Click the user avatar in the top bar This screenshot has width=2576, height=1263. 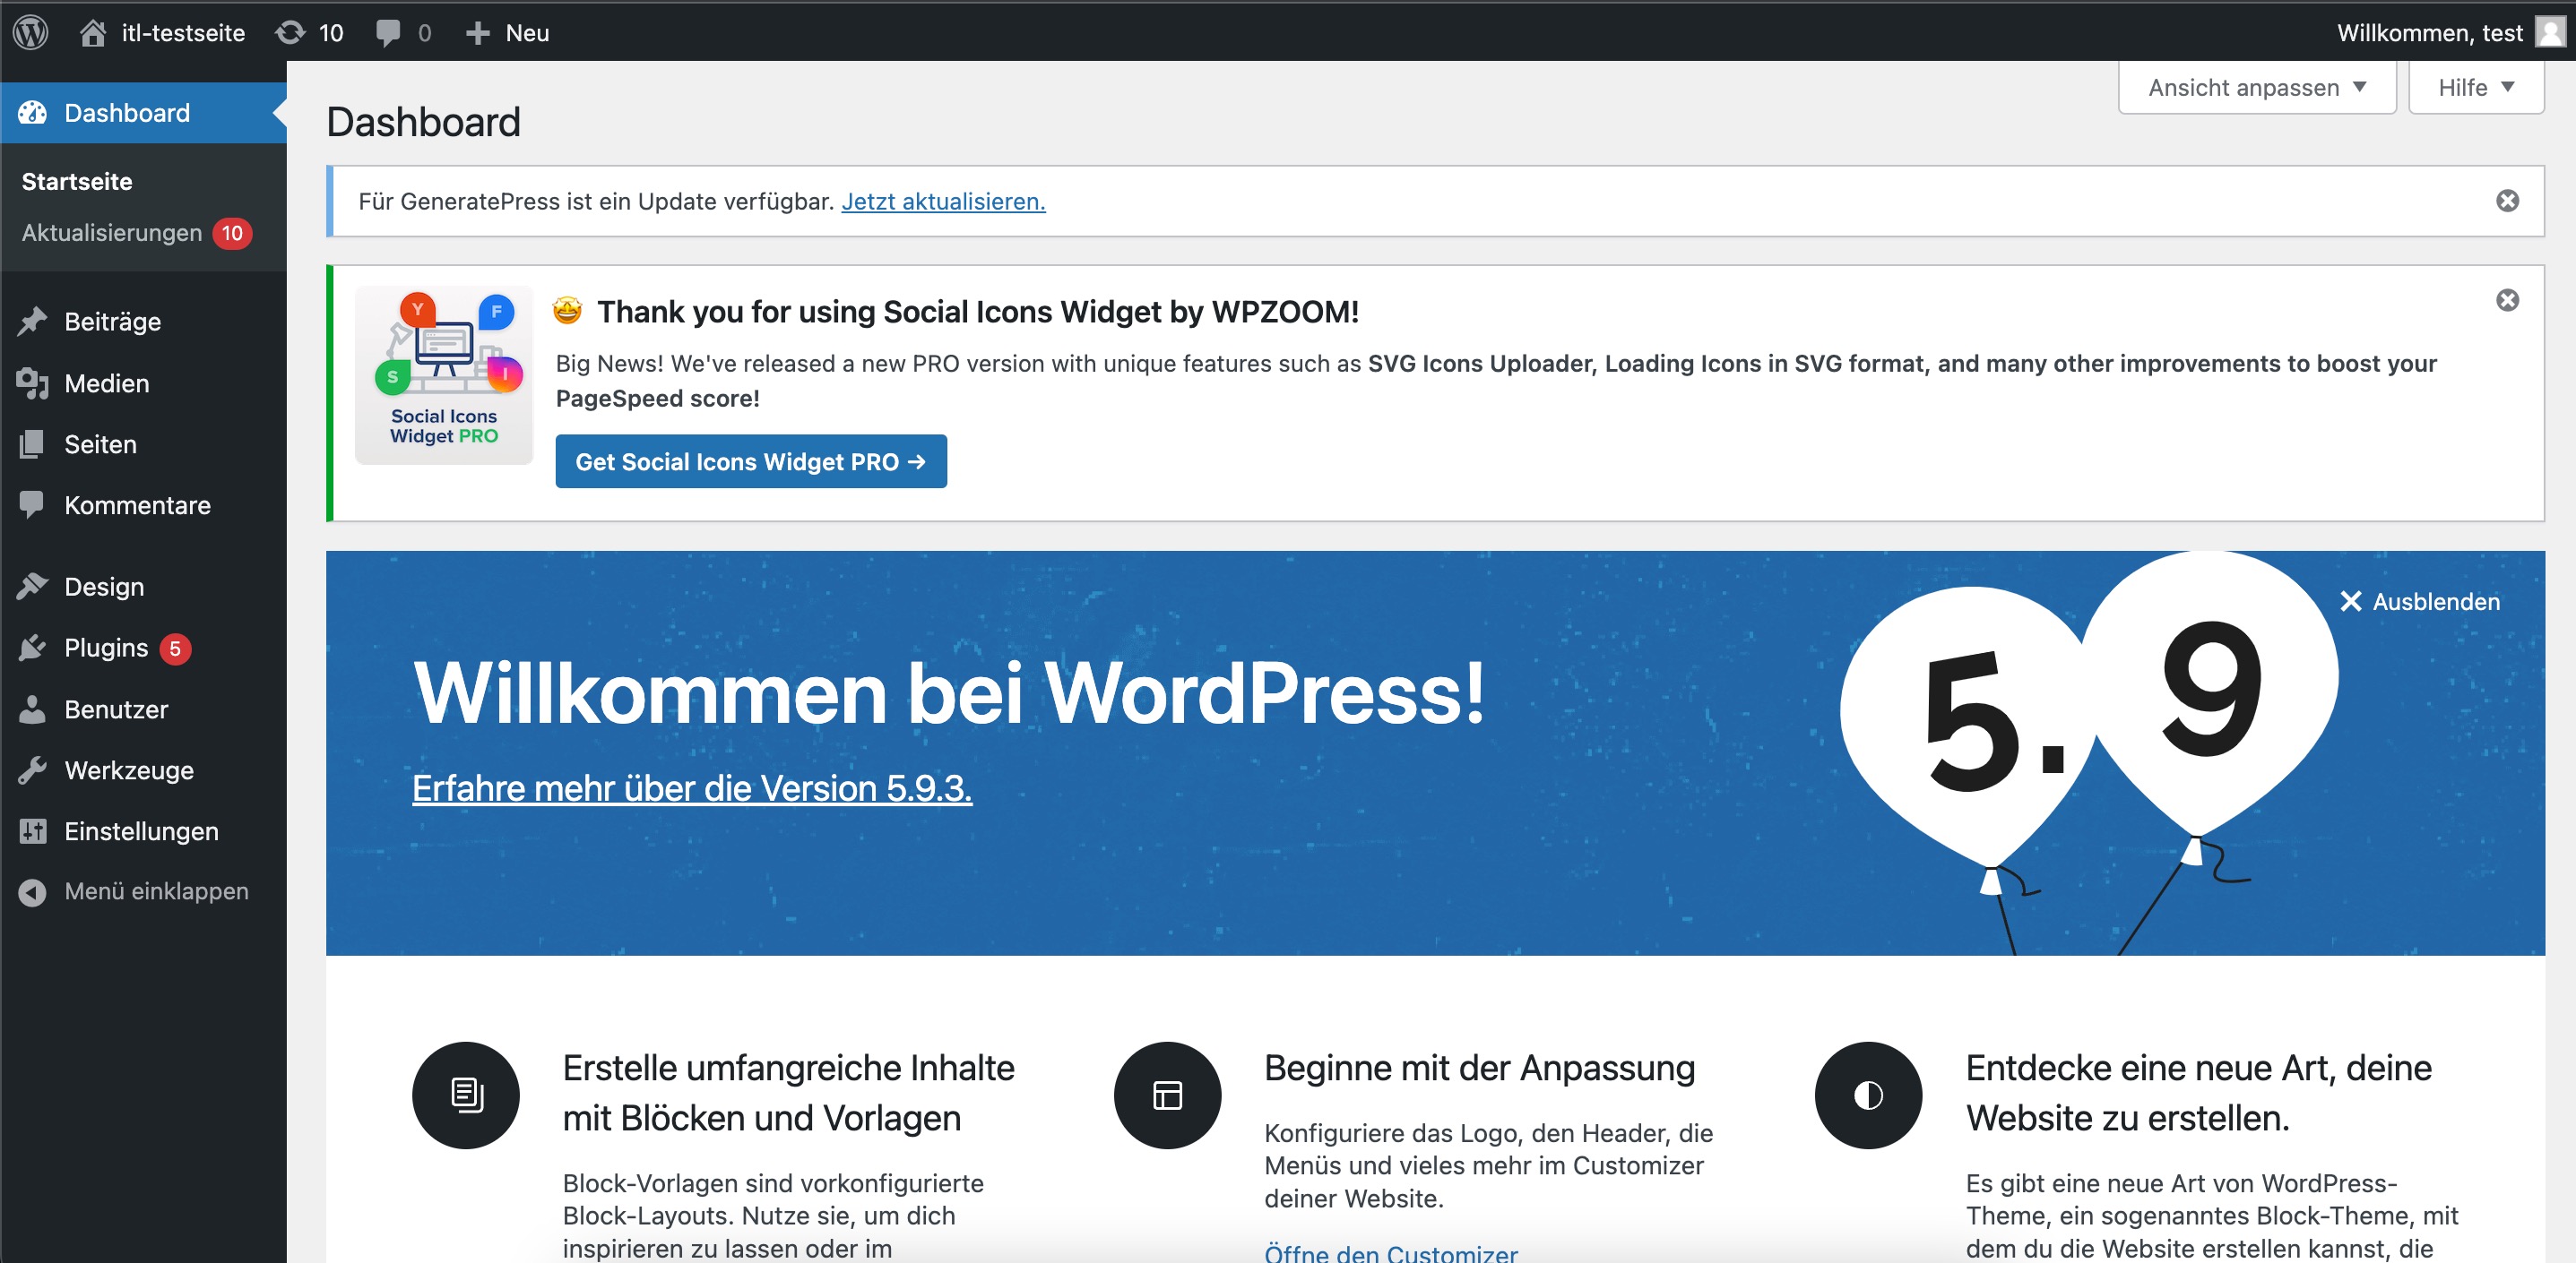pos(2551,32)
